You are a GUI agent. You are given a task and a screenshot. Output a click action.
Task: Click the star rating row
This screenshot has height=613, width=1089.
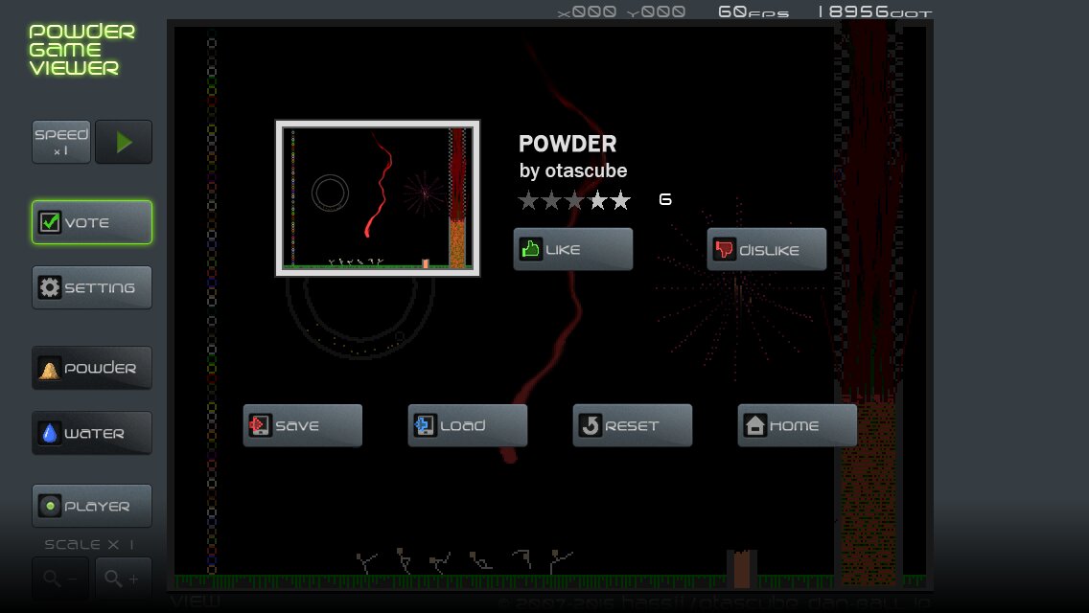[x=574, y=200]
